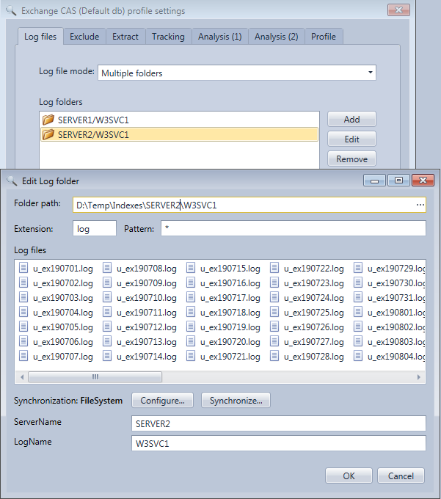Viewport: 441px width, 499px height.
Task: Click file icon of u_ex190704.log
Action: click(x=23, y=312)
